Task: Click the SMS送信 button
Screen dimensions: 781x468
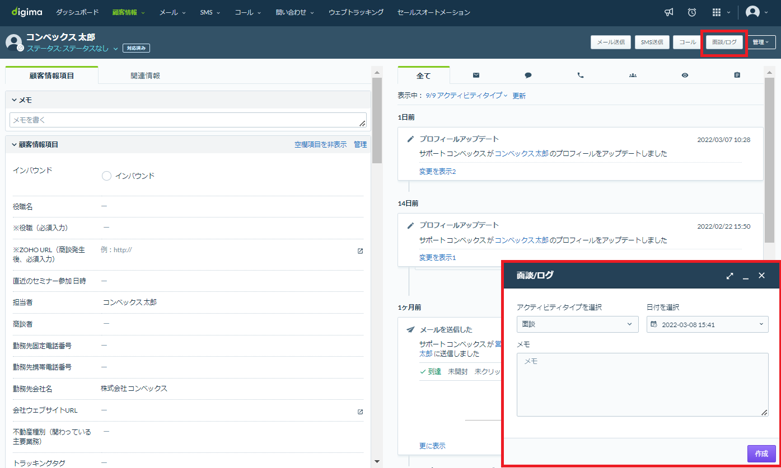Action: point(652,42)
